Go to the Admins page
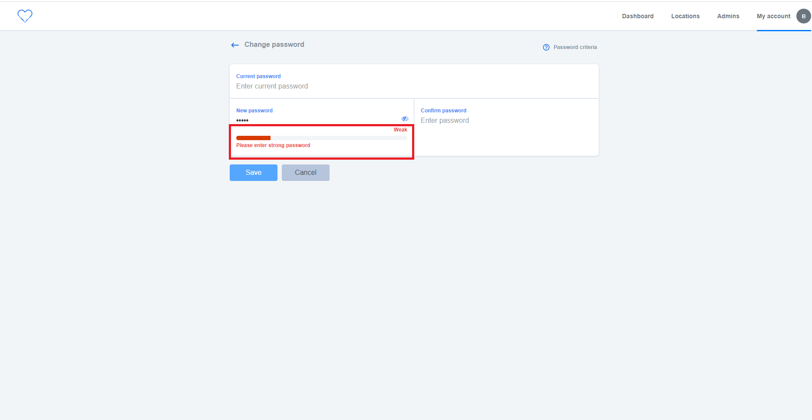 point(728,16)
